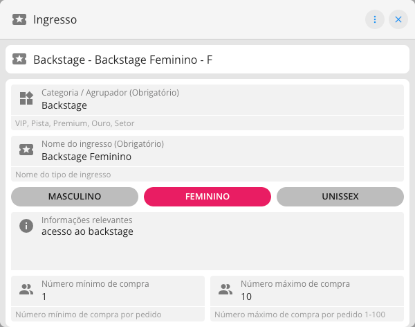Image resolution: width=415 pixels, height=327 pixels.
Task: Click the info icon for Informações relevantes
Action: 26,226
